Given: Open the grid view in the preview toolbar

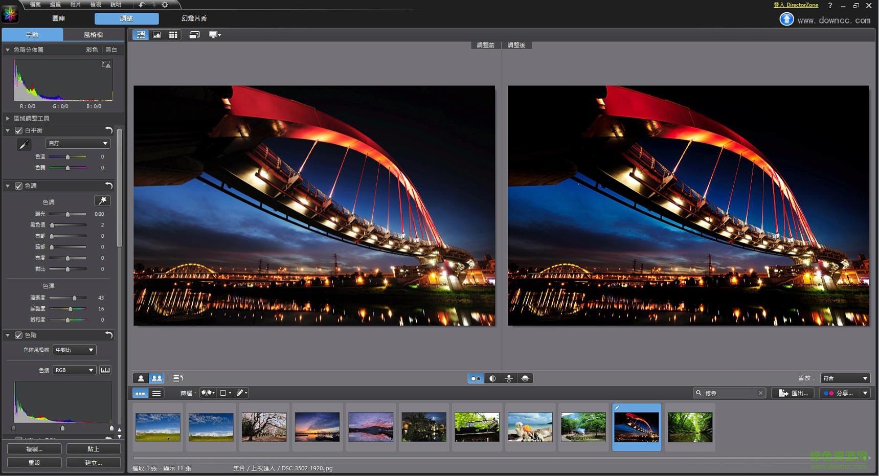Looking at the screenshot, I should [x=173, y=34].
